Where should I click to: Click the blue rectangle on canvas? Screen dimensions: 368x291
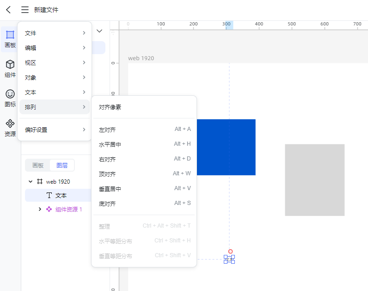coord(226,147)
